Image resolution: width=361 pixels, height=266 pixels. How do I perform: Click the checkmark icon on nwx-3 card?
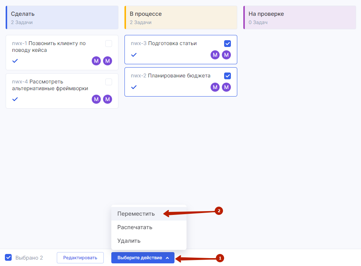pyautogui.click(x=134, y=55)
